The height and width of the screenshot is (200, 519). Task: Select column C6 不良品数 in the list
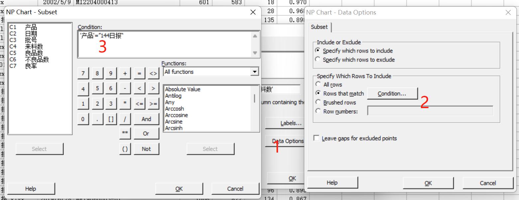[x=40, y=60]
